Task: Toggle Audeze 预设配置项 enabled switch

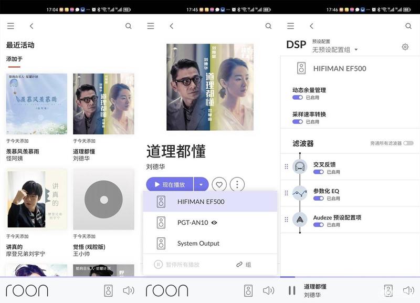Action: pos(318,225)
